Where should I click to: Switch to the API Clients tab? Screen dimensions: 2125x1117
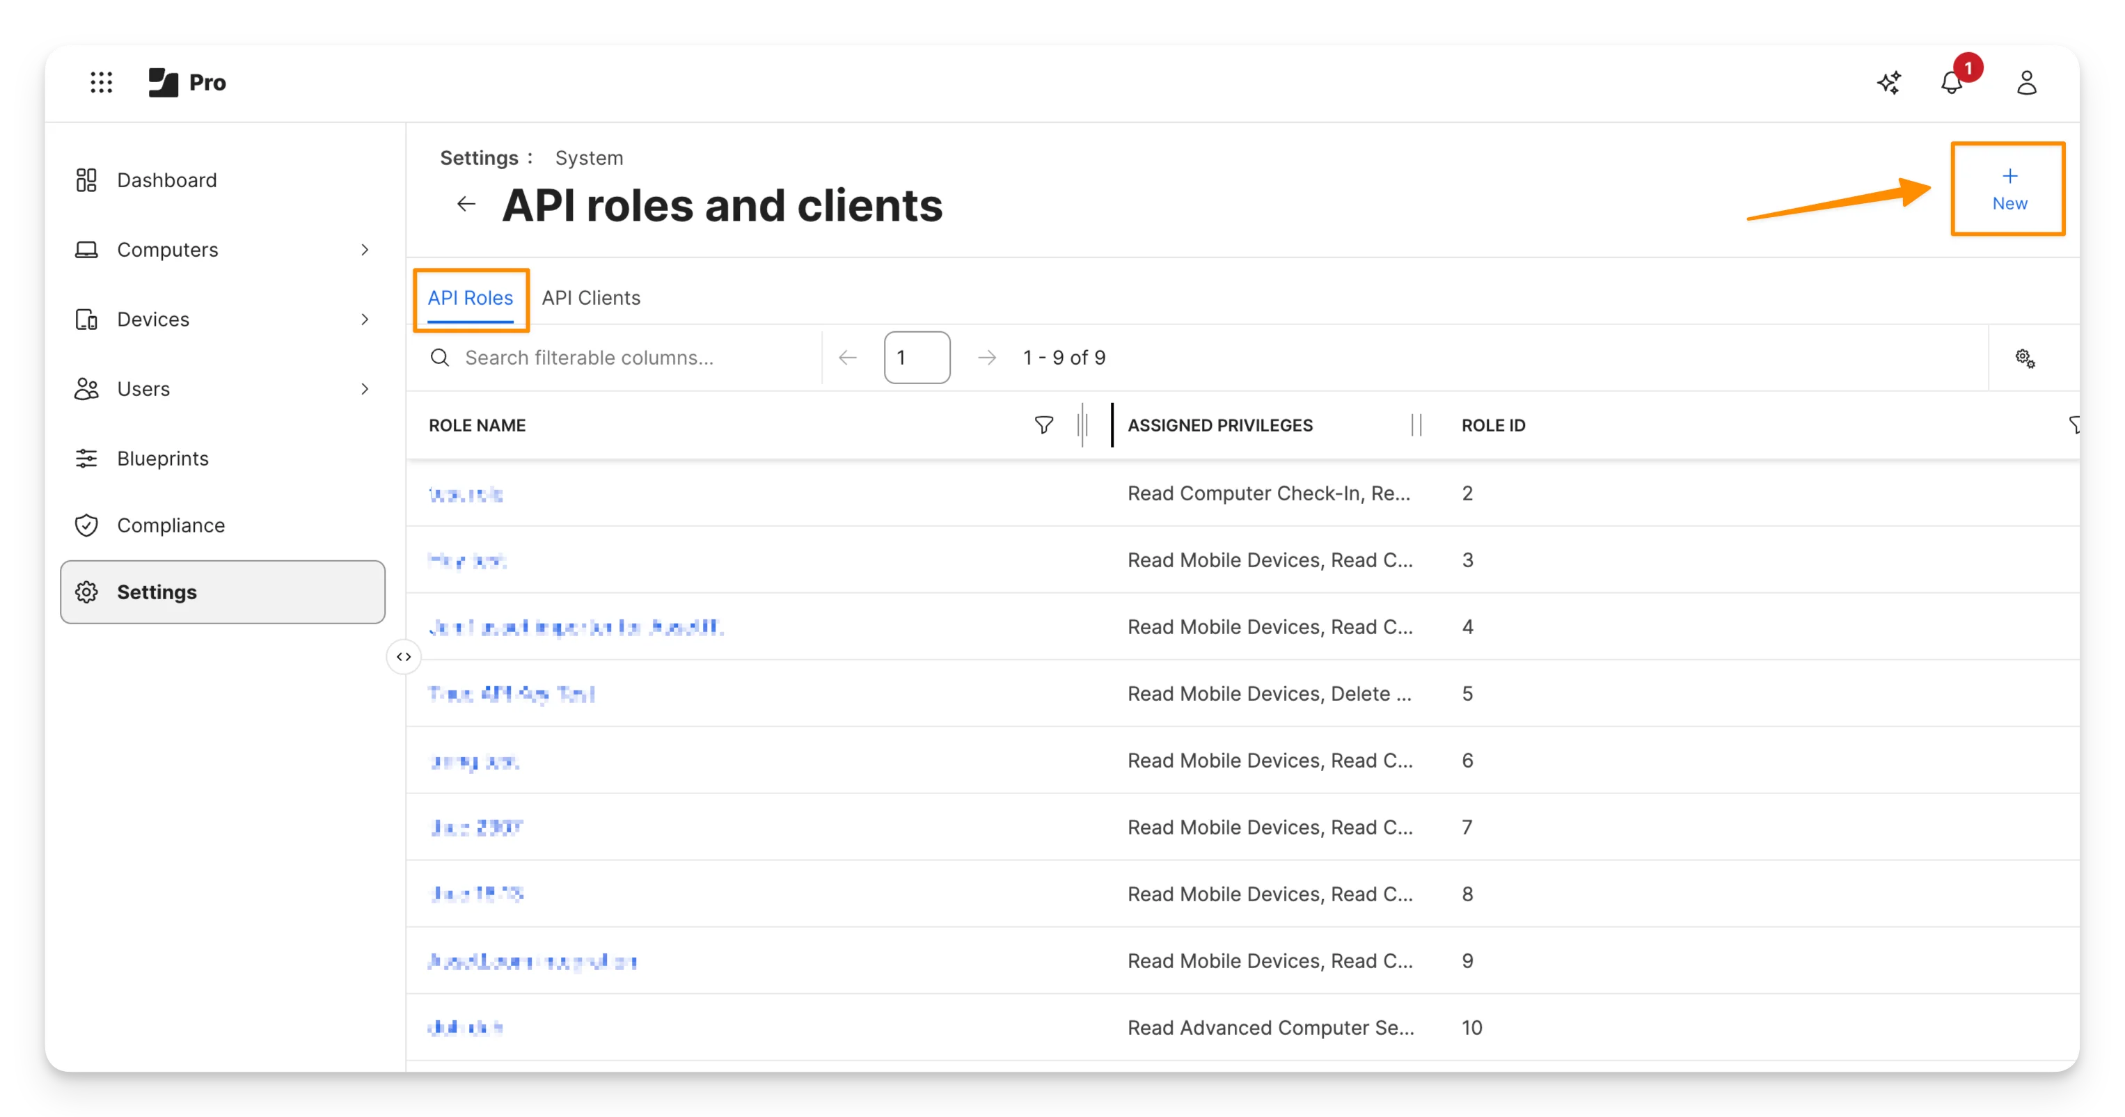[x=591, y=298]
